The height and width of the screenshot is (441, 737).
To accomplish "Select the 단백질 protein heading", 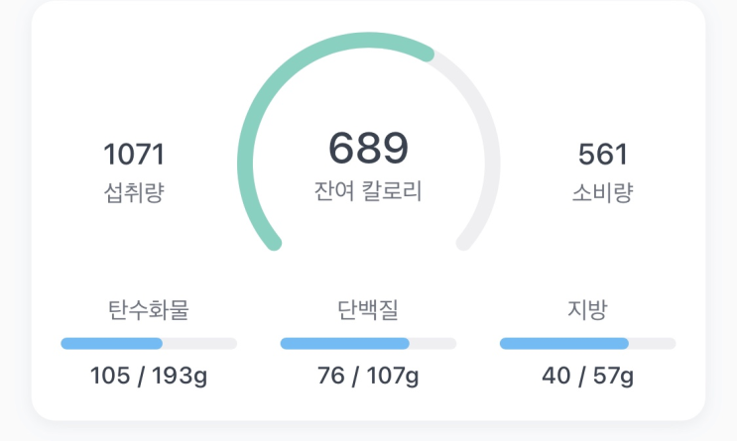I will [368, 310].
